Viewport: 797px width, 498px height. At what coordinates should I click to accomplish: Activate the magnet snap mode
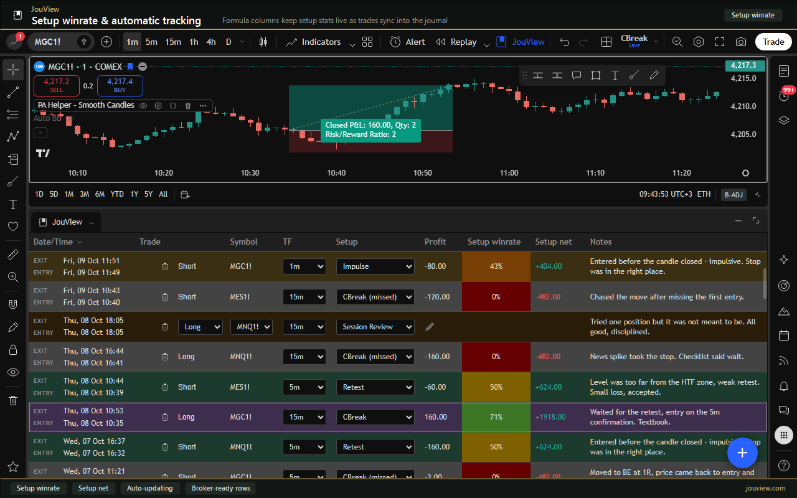click(13, 305)
